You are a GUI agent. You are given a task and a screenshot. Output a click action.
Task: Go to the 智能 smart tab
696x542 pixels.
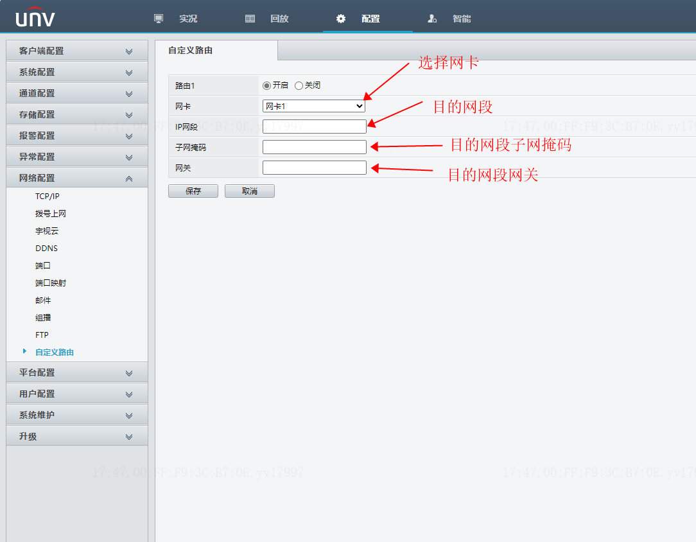pyautogui.click(x=462, y=19)
